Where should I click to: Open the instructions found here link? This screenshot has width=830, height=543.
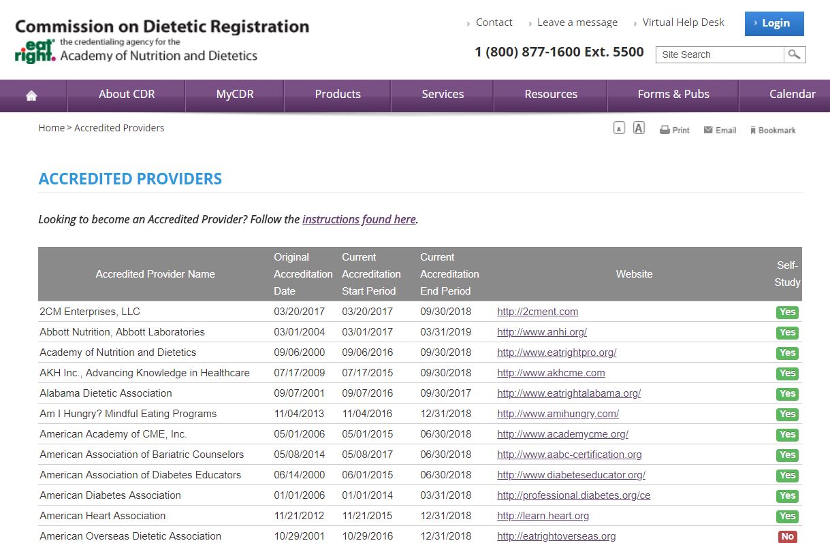tap(359, 219)
